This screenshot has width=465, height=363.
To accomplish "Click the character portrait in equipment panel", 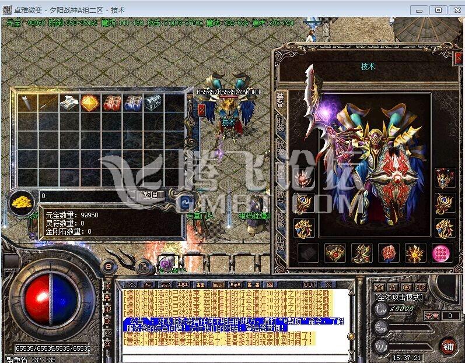I will tap(375, 164).
